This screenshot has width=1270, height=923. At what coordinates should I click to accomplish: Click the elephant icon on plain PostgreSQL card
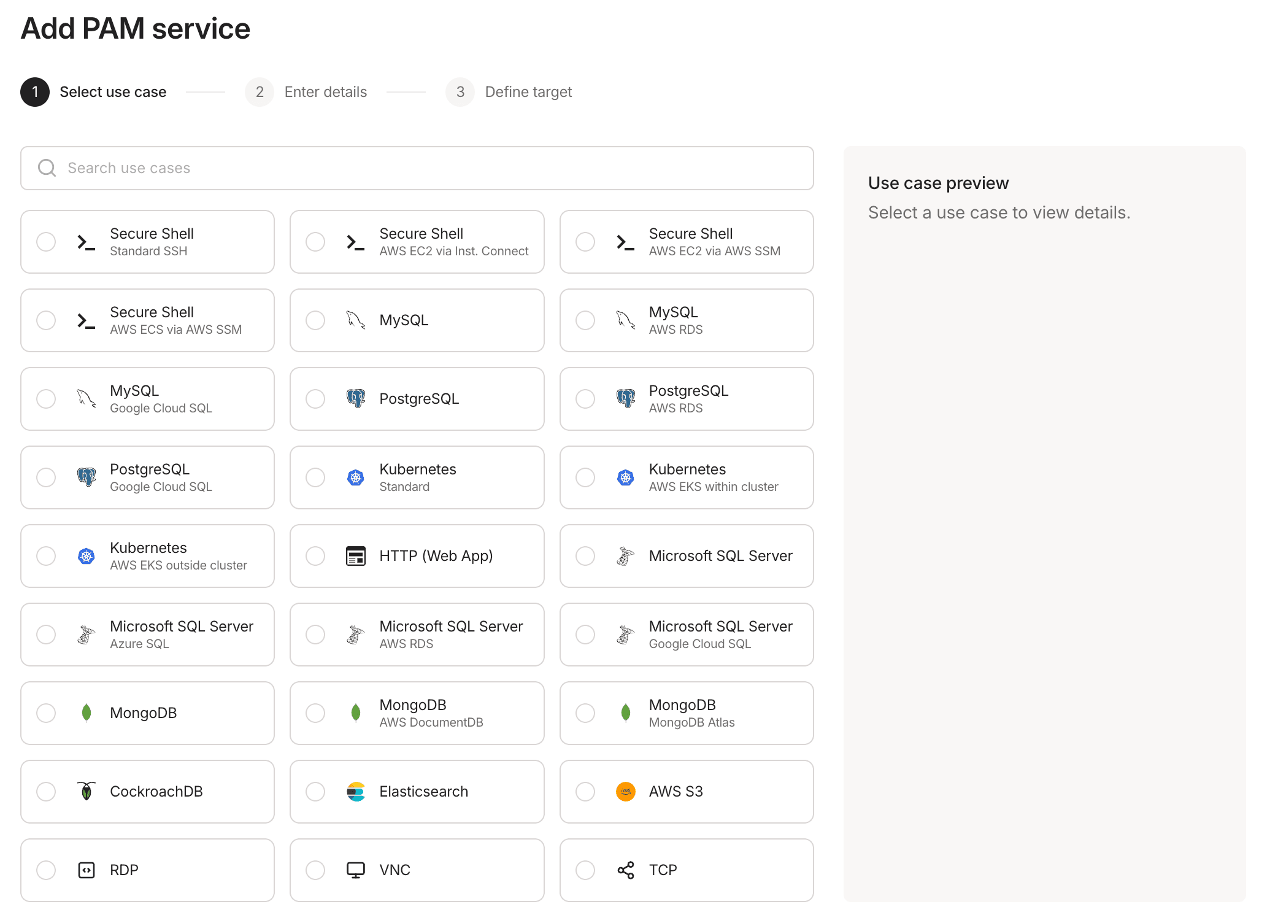(356, 399)
